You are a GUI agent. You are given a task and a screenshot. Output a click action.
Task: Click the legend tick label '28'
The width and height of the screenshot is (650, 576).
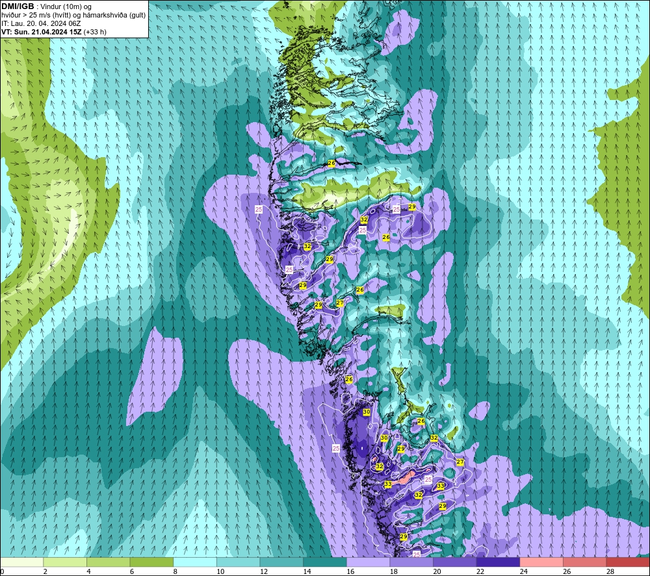[610, 571]
